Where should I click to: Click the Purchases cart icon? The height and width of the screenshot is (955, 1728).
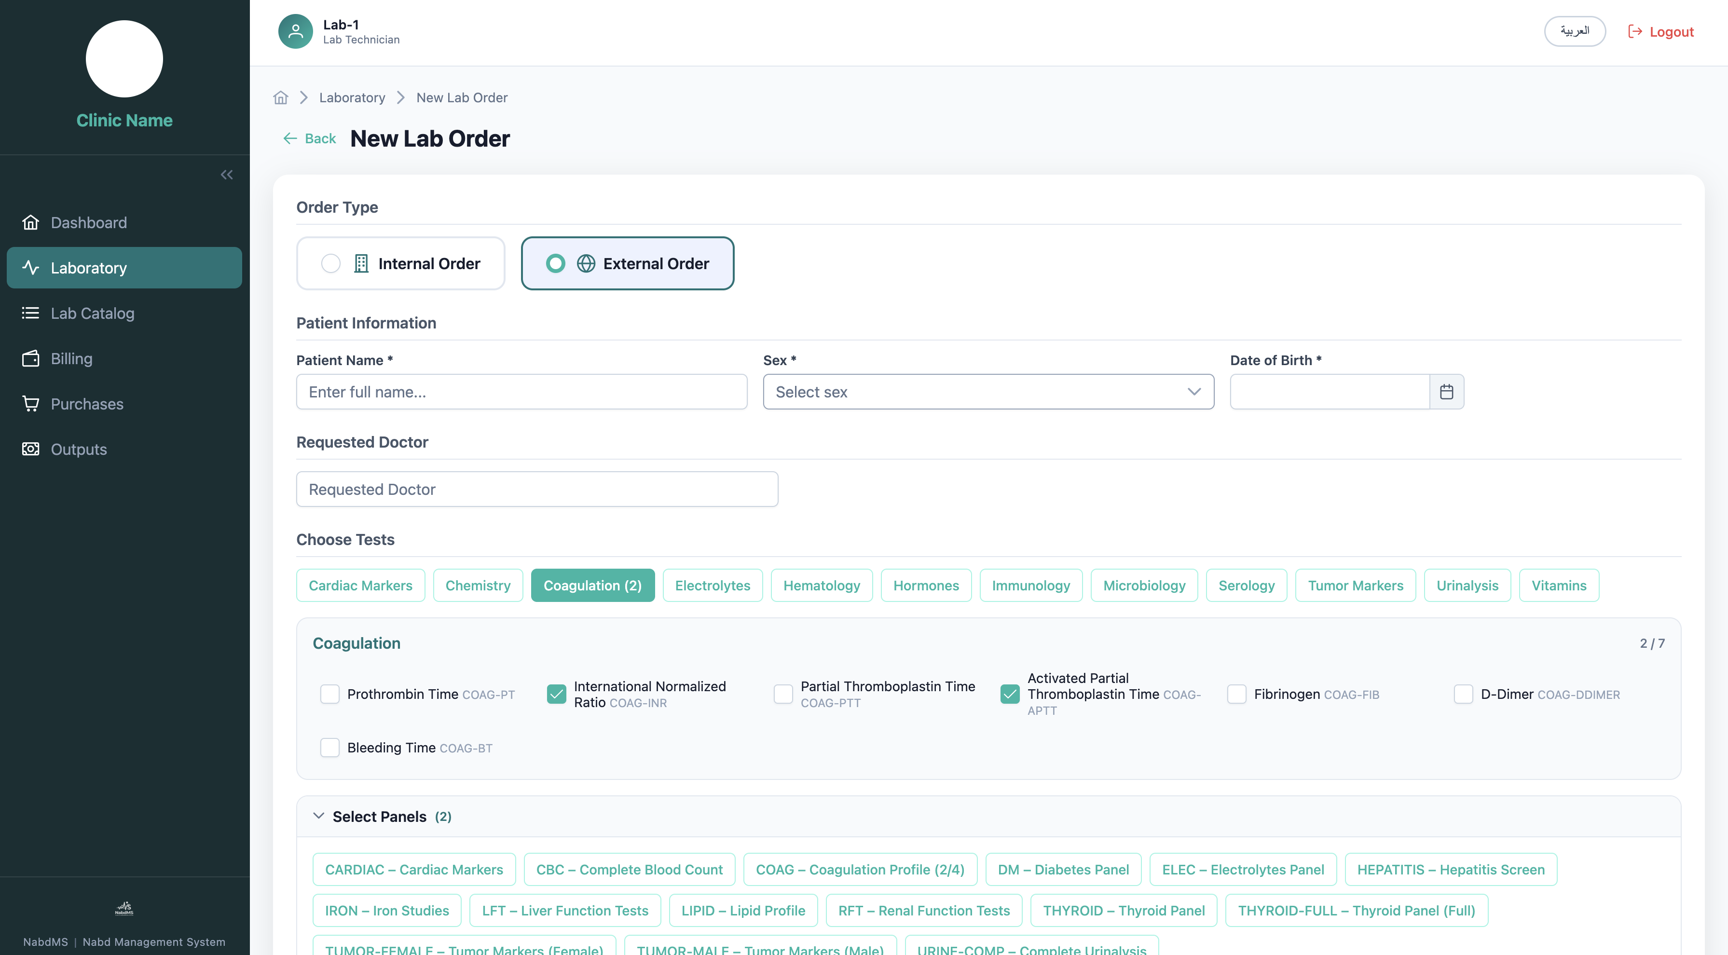coord(31,404)
